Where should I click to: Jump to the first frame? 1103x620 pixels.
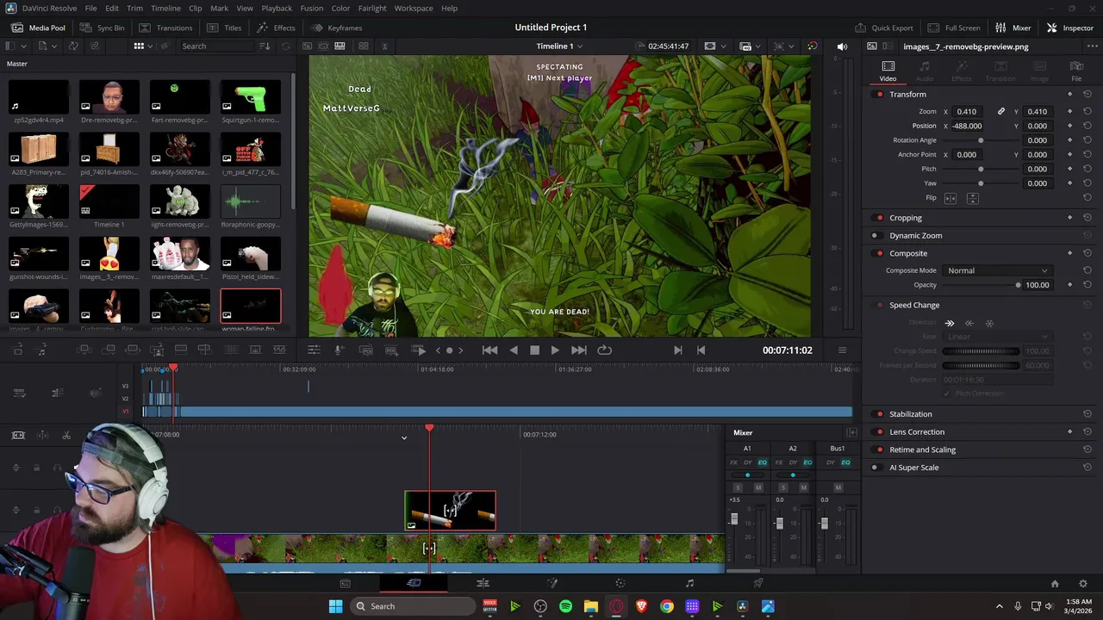point(489,350)
